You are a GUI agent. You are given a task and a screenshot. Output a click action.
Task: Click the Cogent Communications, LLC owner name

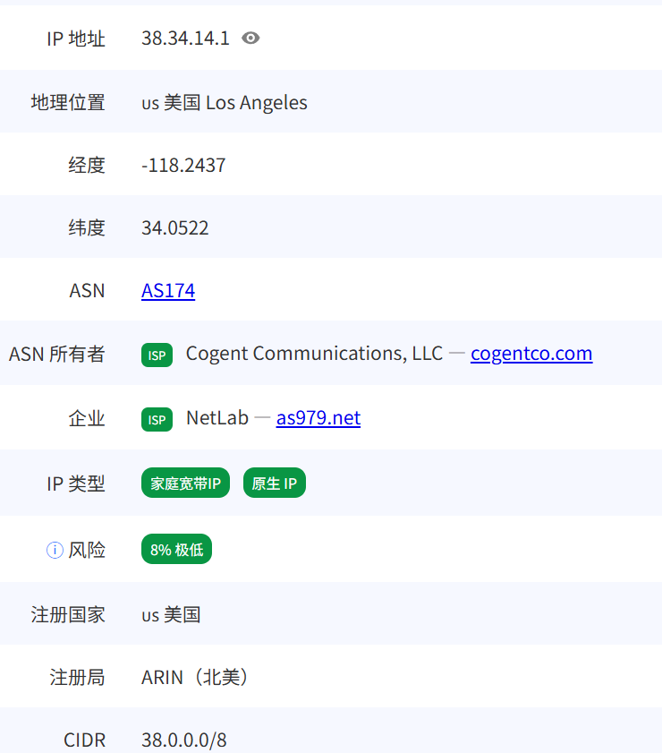pyautogui.click(x=314, y=354)
